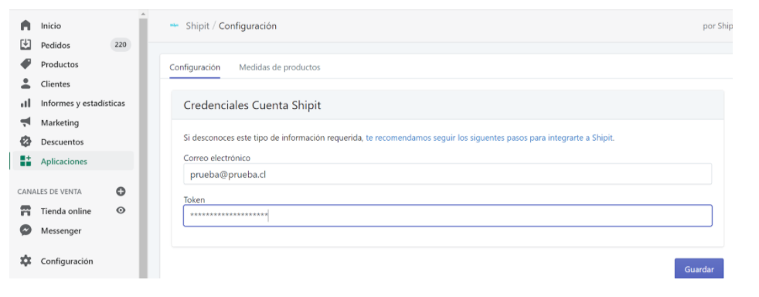The width and height of the screenshot is (759, 297).
Task: View online store via eye icon
Action: coord(121,210)
